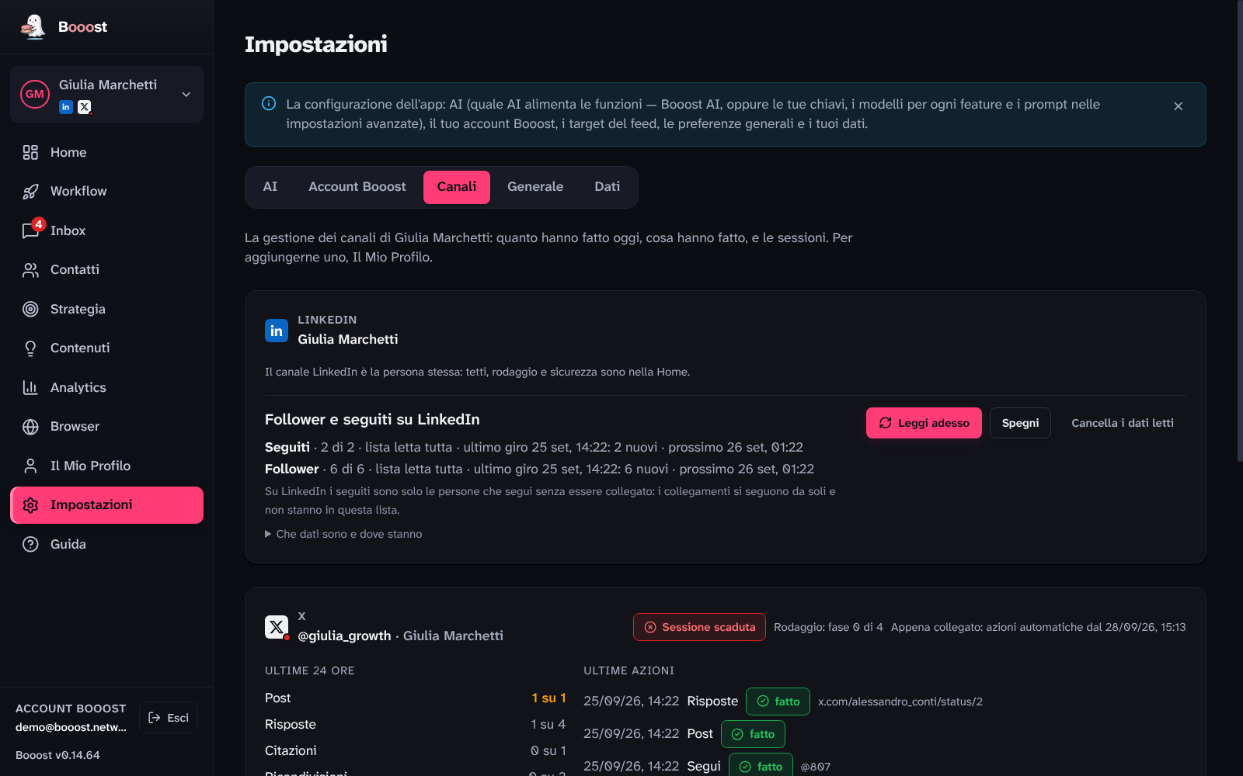The height and width of the screenshot is (776, 1243).
Task: Click the Contatti people icon
Action: pyautogui.click(x=30, y=270)
